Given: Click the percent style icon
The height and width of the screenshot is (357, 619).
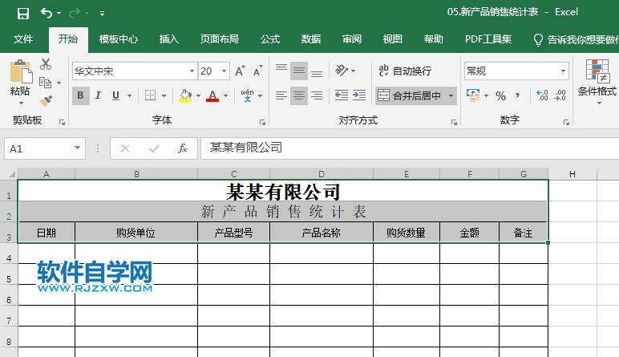Looking at the screenshot, I should [x=500, y=95].
